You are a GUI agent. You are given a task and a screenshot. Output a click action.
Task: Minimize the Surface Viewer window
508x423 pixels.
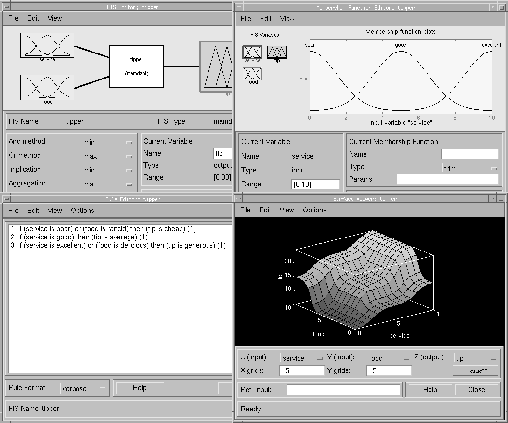point(494,198)
